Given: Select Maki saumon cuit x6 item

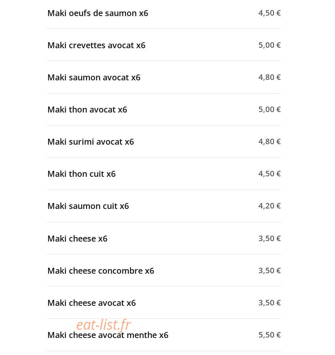Looking at the screenshot, I should pyautogui.click(x=88, y=206).
